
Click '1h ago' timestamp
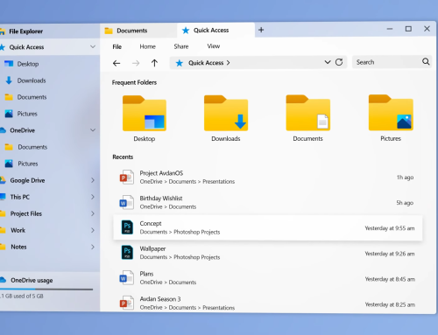(x=405, y=178)
